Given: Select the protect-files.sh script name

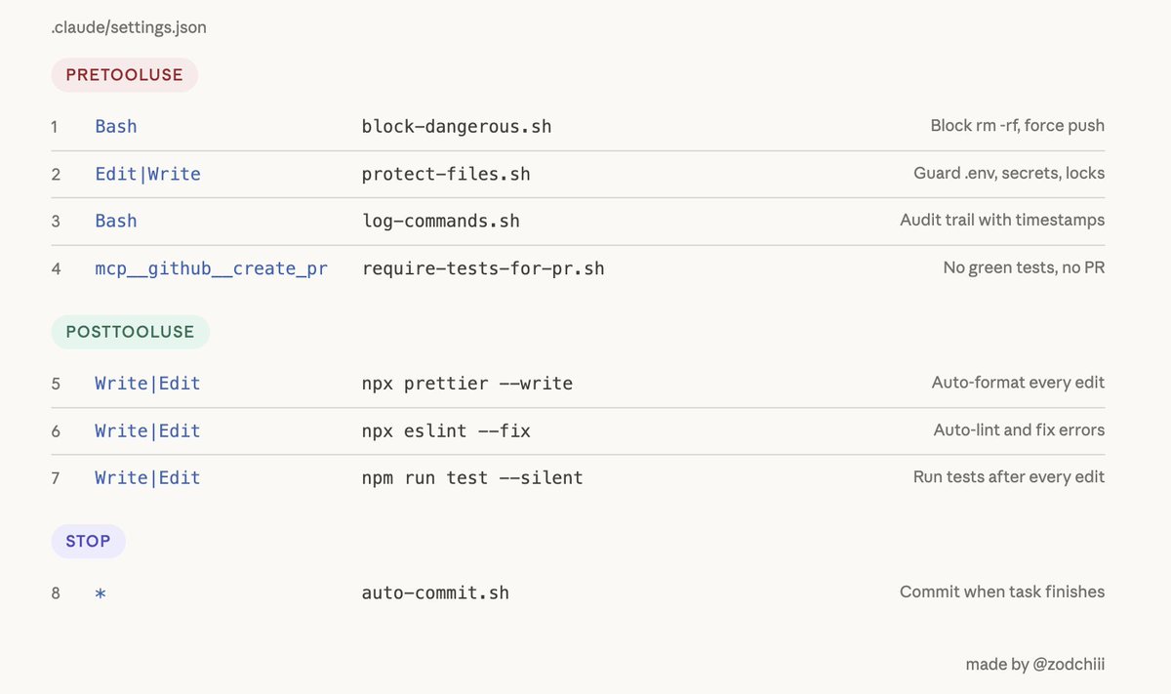Looking at the screenshot, I should pos(446,175).
